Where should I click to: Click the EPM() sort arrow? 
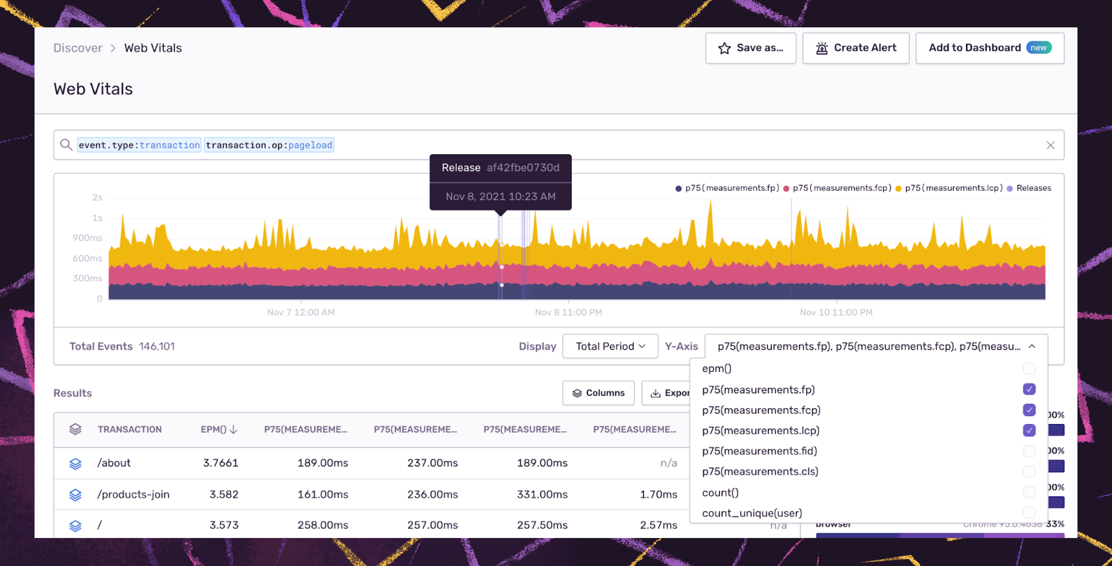click(234, 430)
